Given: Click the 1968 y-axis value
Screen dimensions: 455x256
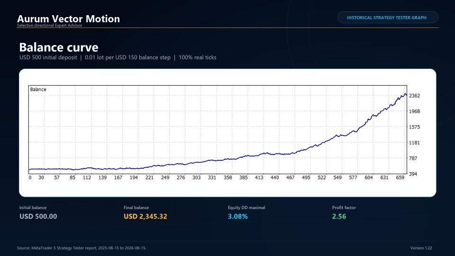Looking at the screenshot, I should tap(414, 111).
